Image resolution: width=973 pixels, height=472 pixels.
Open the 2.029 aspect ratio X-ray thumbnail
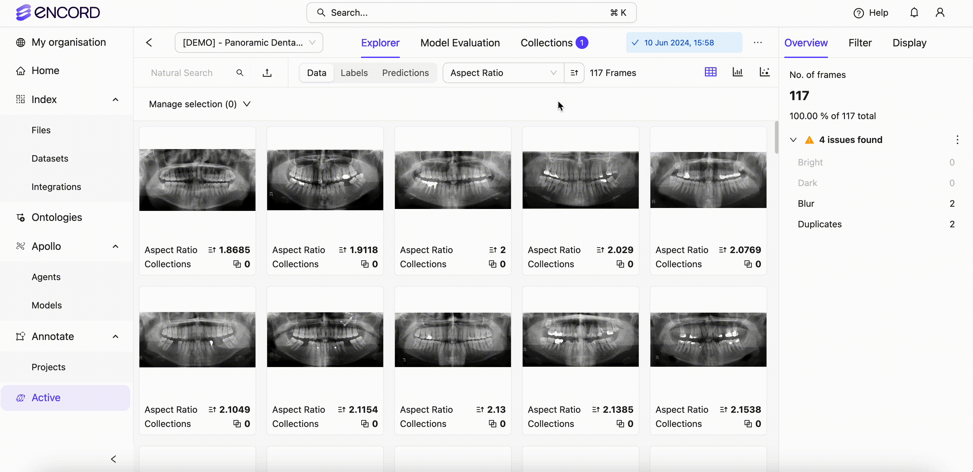tap(581, 180)
